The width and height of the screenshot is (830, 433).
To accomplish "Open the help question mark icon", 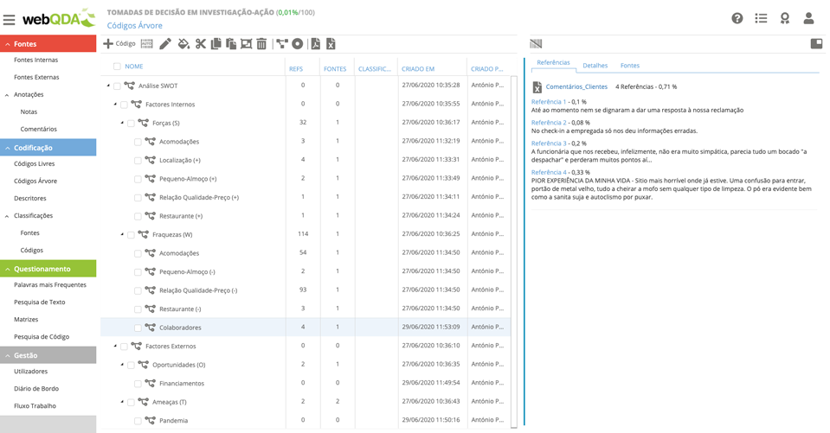I will click(737, 18).
